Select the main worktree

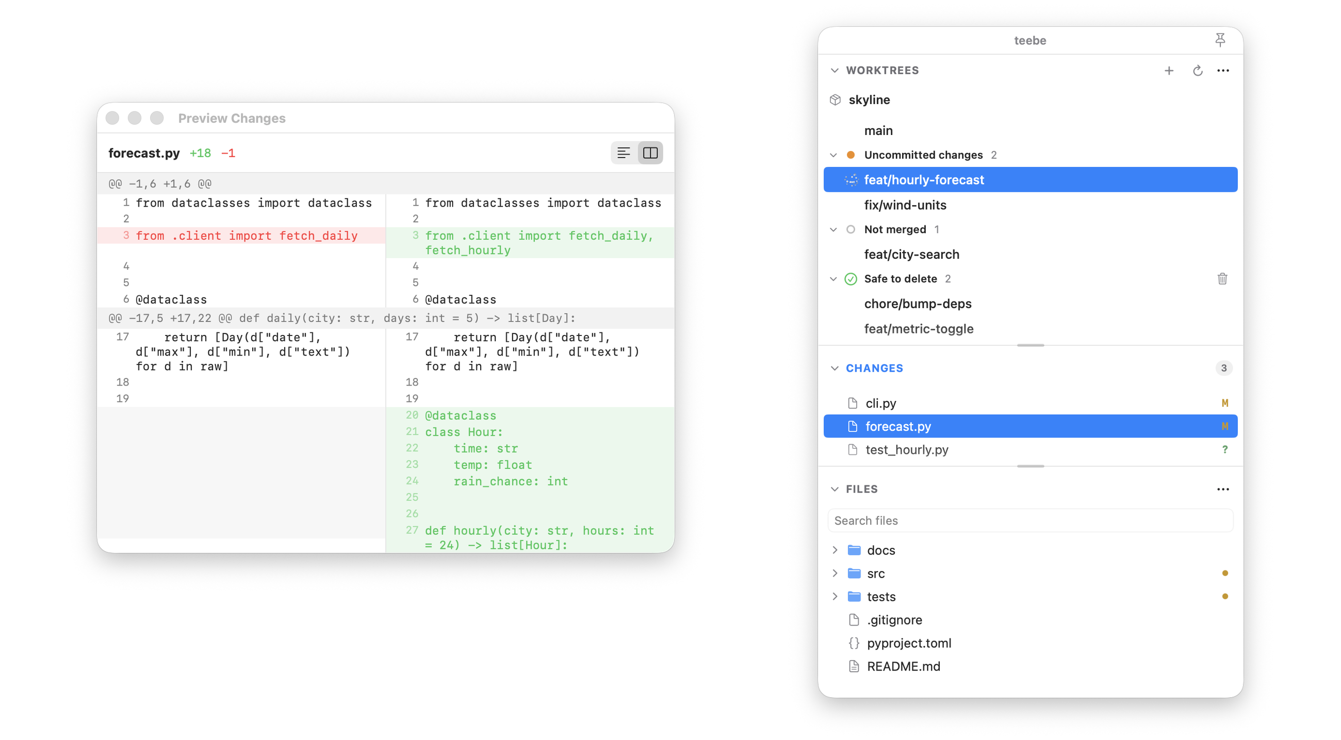[1030, 130]
